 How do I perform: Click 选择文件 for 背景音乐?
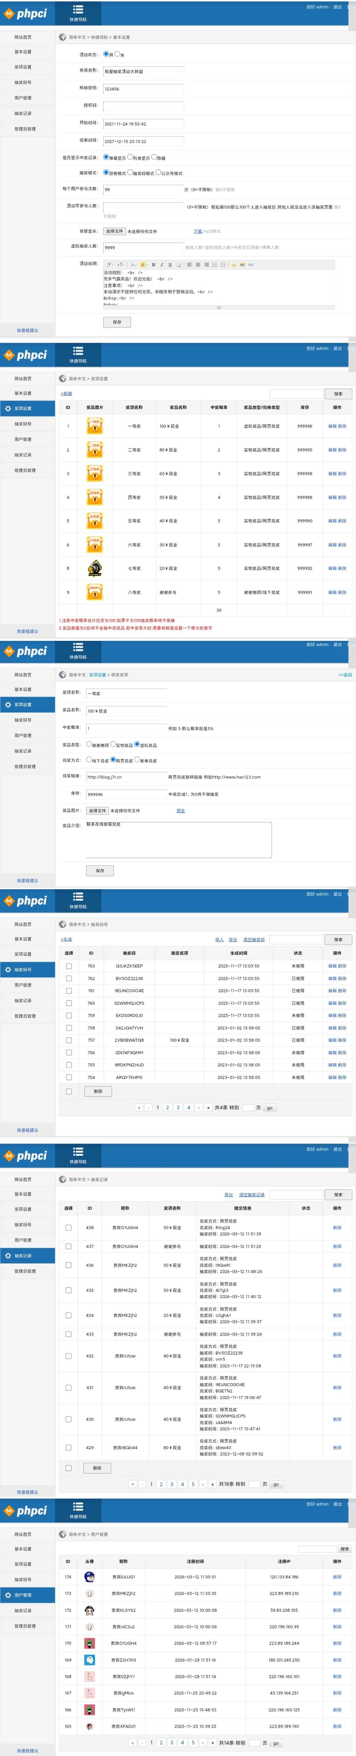click(114, 231)
